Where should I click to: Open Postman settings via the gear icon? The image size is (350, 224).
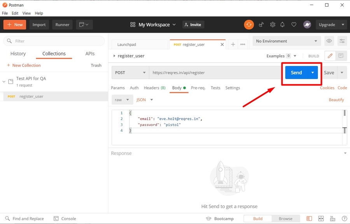(x=272, y=24)
